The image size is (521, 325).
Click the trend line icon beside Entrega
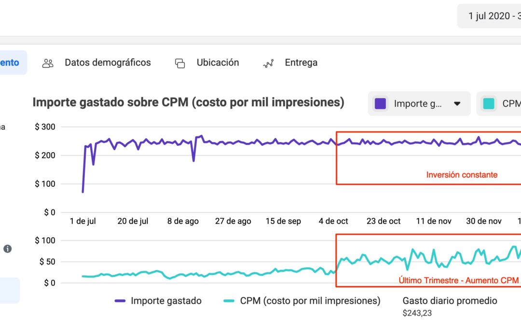click(268, 63)
